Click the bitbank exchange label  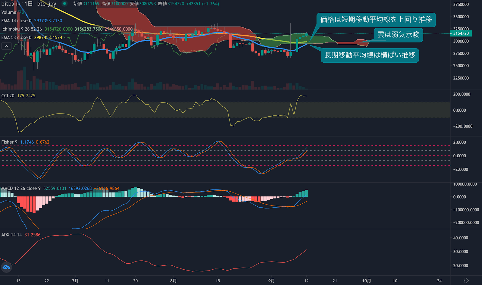click(10, 4)
